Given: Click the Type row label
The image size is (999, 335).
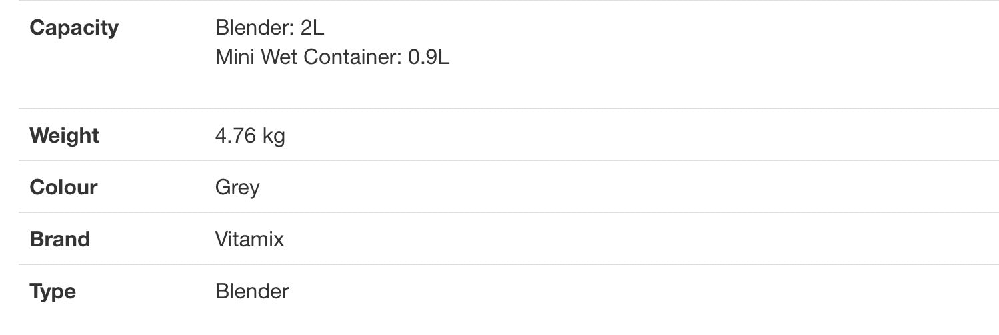Looking at the screenshot, I should (53, 292).
